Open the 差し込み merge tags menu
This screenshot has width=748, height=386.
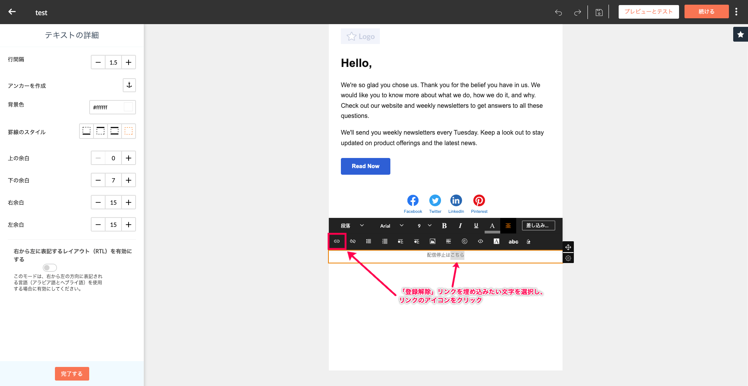click(x=538, y=225)
